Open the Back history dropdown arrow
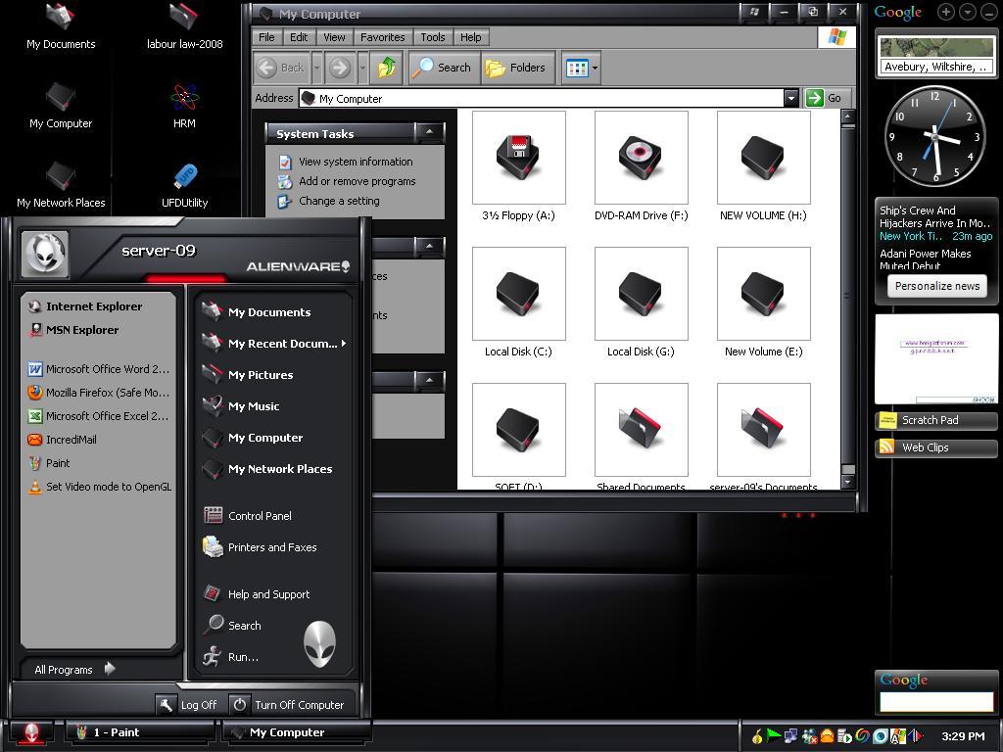 (316, 68)
